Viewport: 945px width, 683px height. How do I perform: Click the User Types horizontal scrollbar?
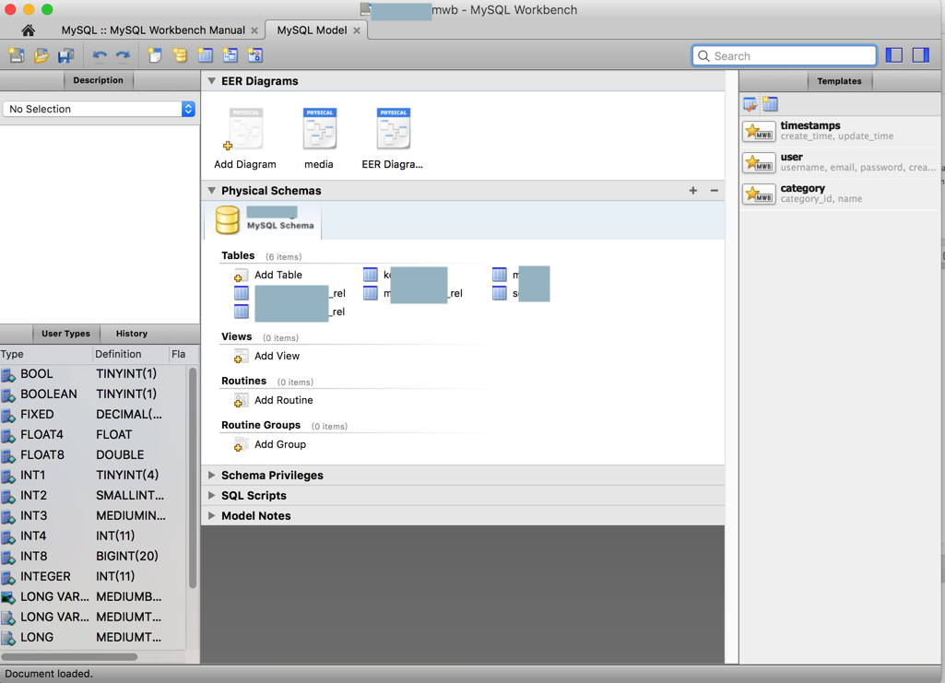69,656
